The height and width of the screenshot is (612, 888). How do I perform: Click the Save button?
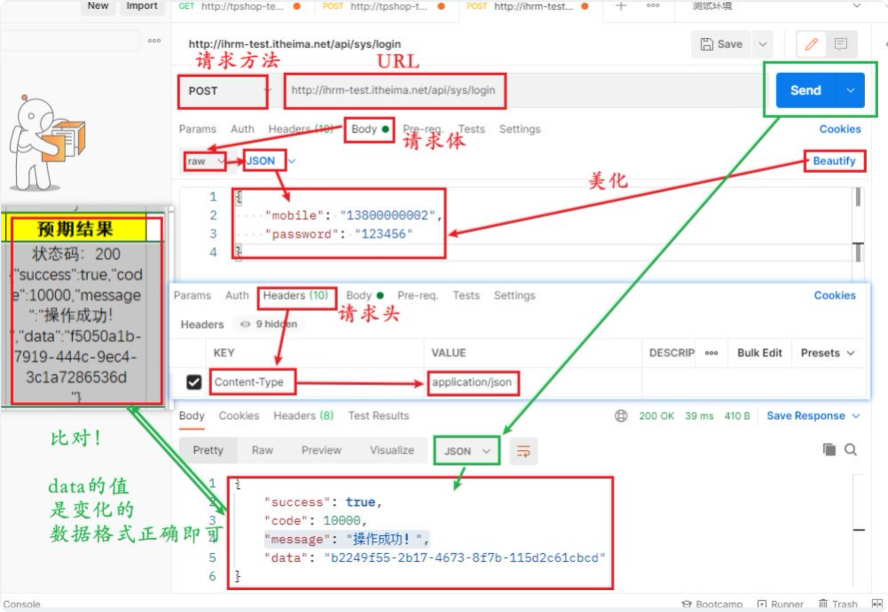tap(721, 44)
